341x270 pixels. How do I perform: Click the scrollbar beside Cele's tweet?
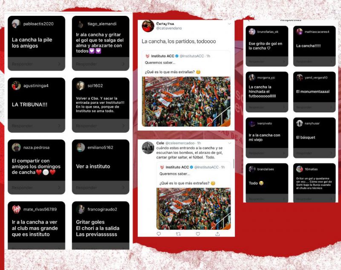coord(234,164)
